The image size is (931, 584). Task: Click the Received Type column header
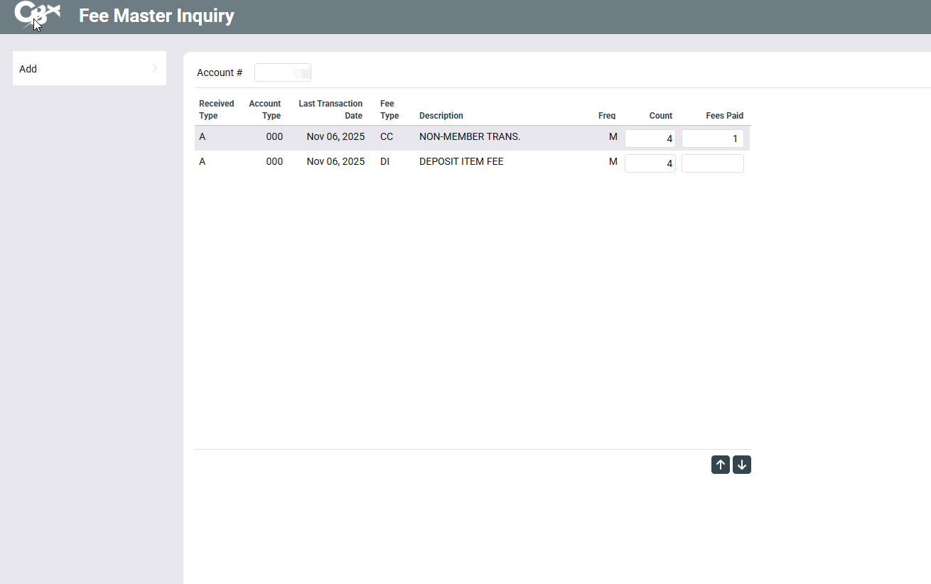216,109
